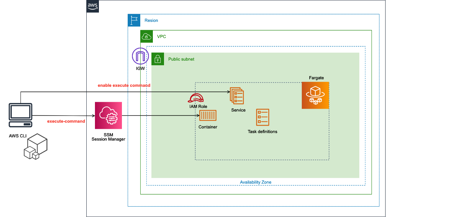This screenshot has width=460, height=217.
Task: Click the Container icon
Action: [x=208, y=116]
